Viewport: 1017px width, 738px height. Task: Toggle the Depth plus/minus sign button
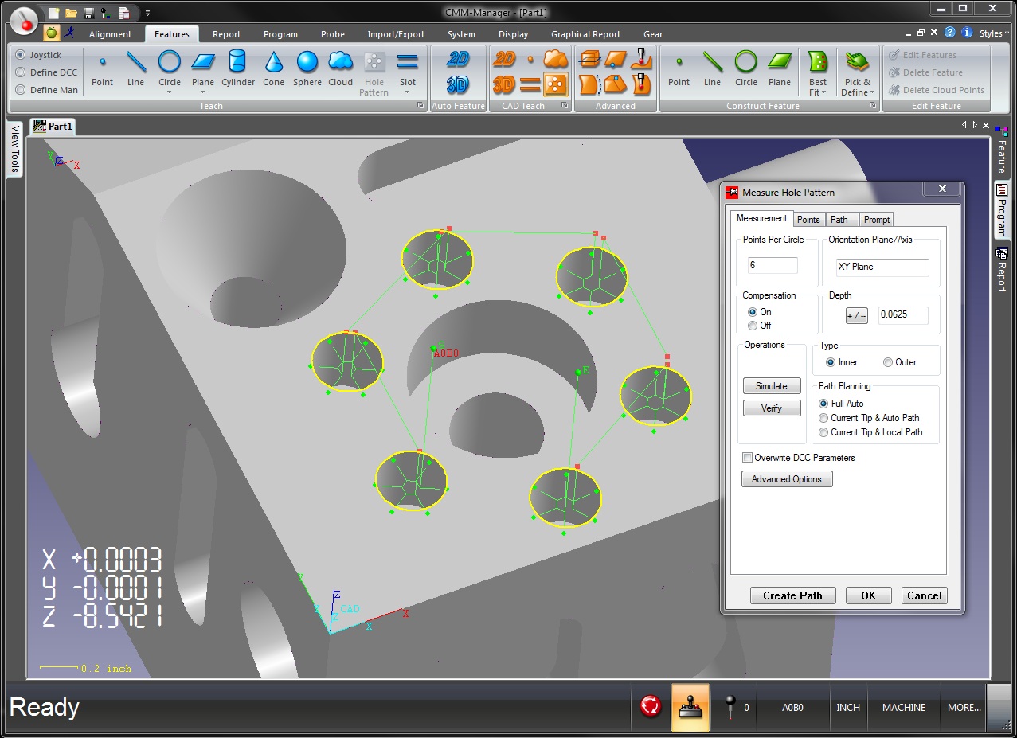[x=856, y=316]
